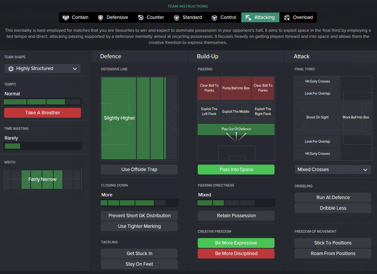377x274 pixels.
Task: Click Stick To Positions
Action: click(x=333, y=243)
